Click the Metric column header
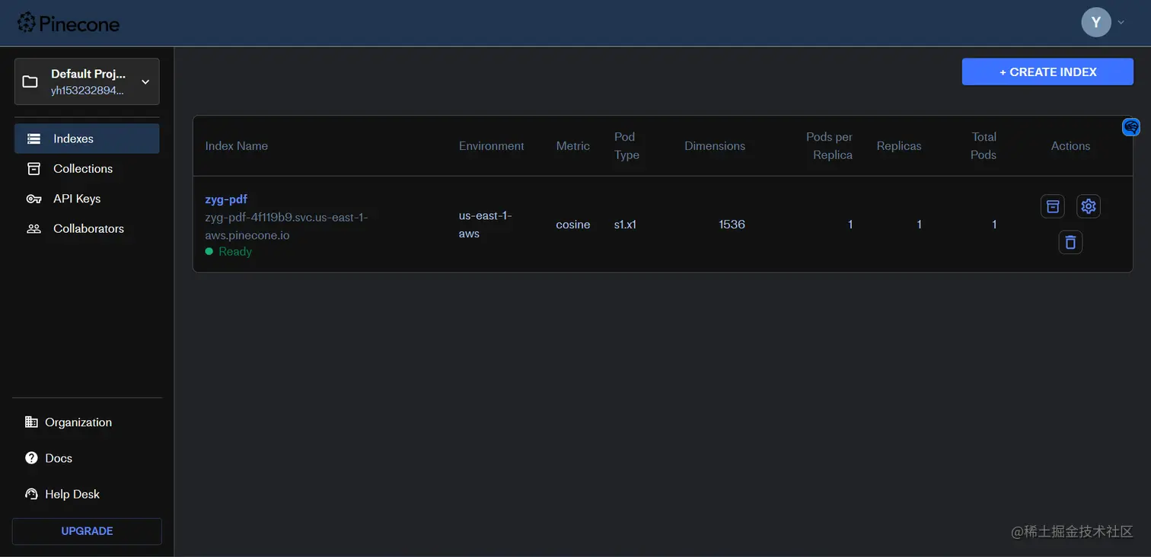This screenshot has height=557, width=1151. pyautogui.click(x=573, y=146)
